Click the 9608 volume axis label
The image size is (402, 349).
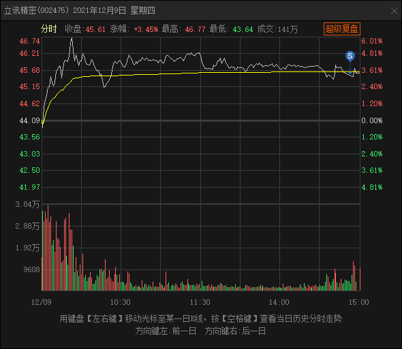tap(31, 269)
